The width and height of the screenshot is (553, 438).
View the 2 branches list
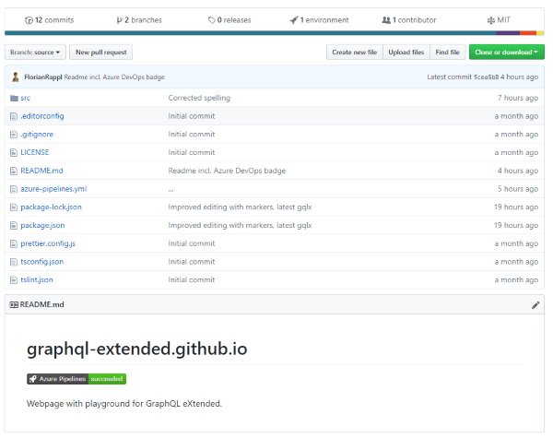(139, 20)
